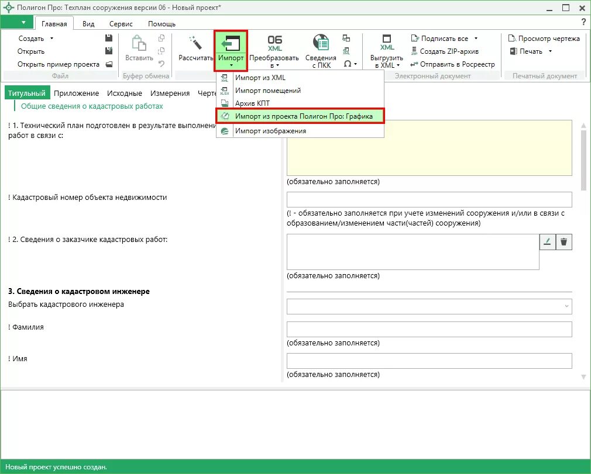
Task: Click the Вставить paste icon
Action: tap(139, 43)
